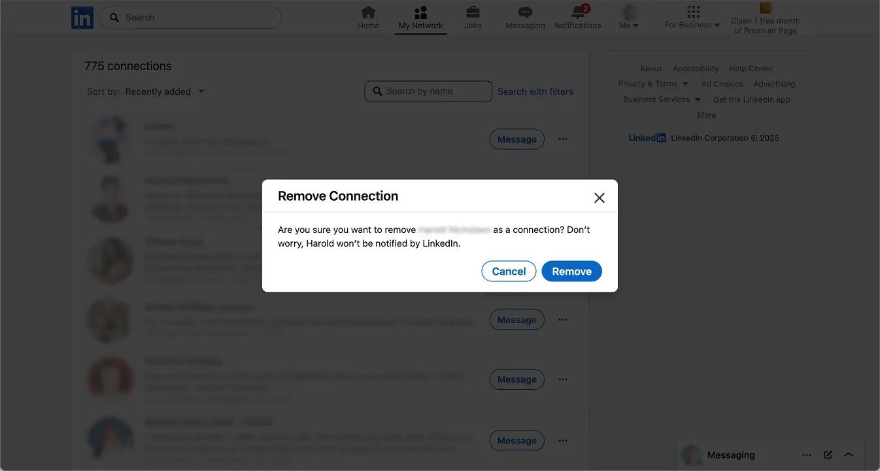
Task: Open the More footer menu
Action: [x=706, y=114]
